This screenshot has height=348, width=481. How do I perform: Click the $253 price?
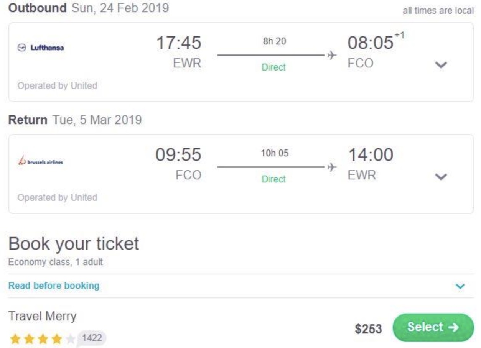tap(368, 329)
